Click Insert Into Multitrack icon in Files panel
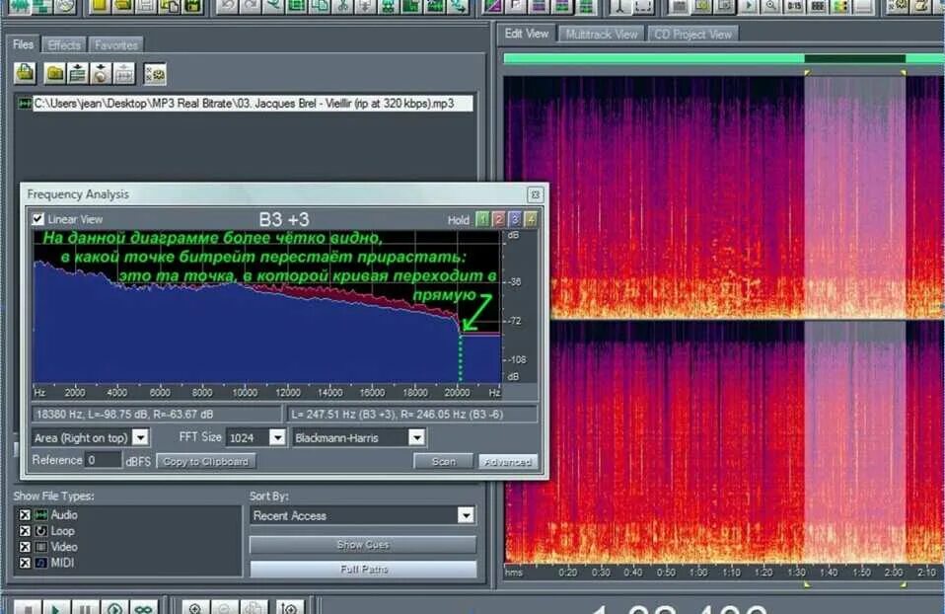This screenshot has height=614, width=945. pos(78,74)
